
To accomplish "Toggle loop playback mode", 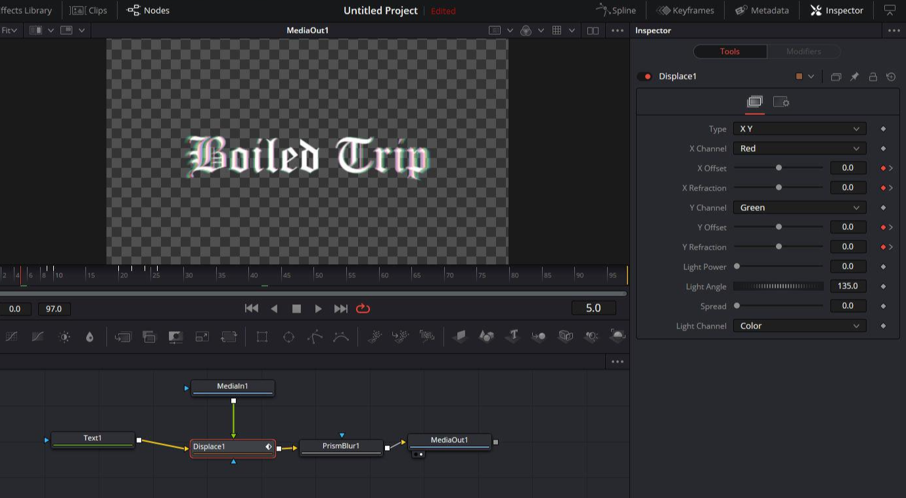I will tap(363, 308).
